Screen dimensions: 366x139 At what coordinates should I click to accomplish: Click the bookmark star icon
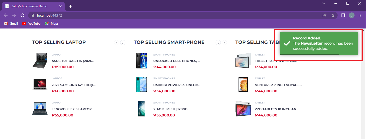tap(333, 15)
